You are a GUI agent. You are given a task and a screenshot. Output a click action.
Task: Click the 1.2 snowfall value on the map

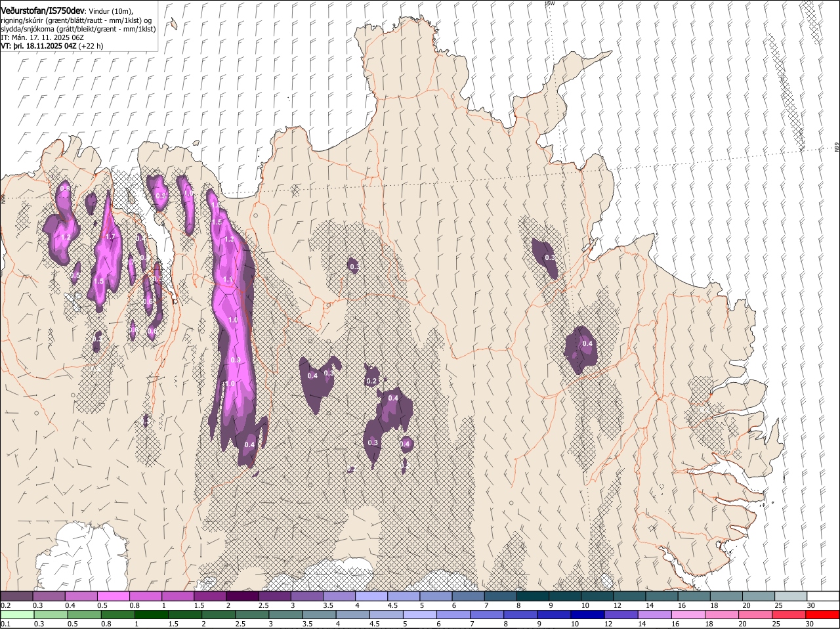66,238
